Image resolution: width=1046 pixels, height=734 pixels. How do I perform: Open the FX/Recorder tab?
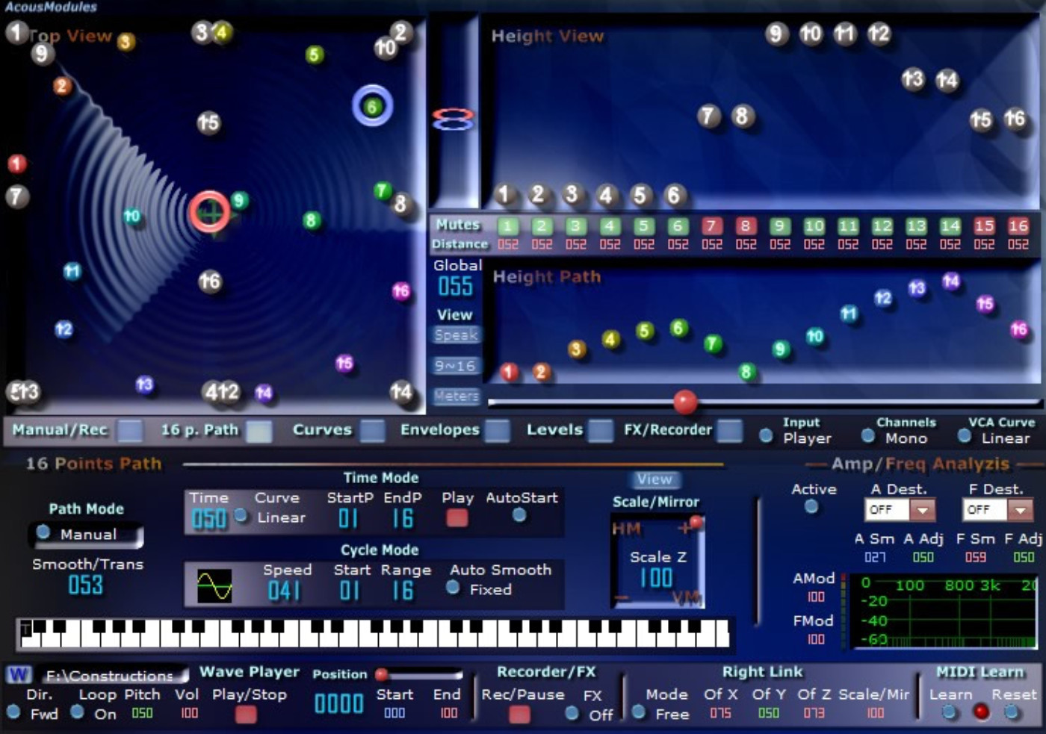click(730, 431)
